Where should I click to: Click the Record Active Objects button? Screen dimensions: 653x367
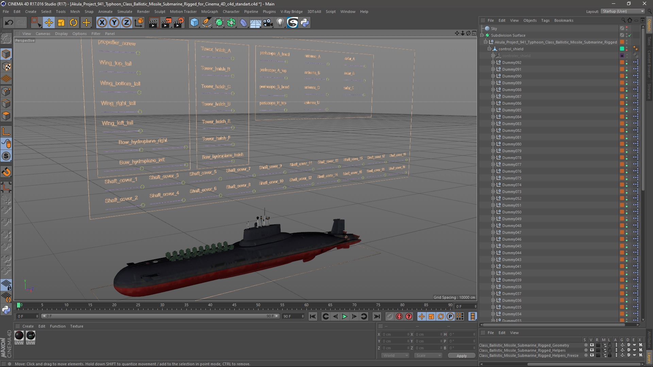pos(389,316)
